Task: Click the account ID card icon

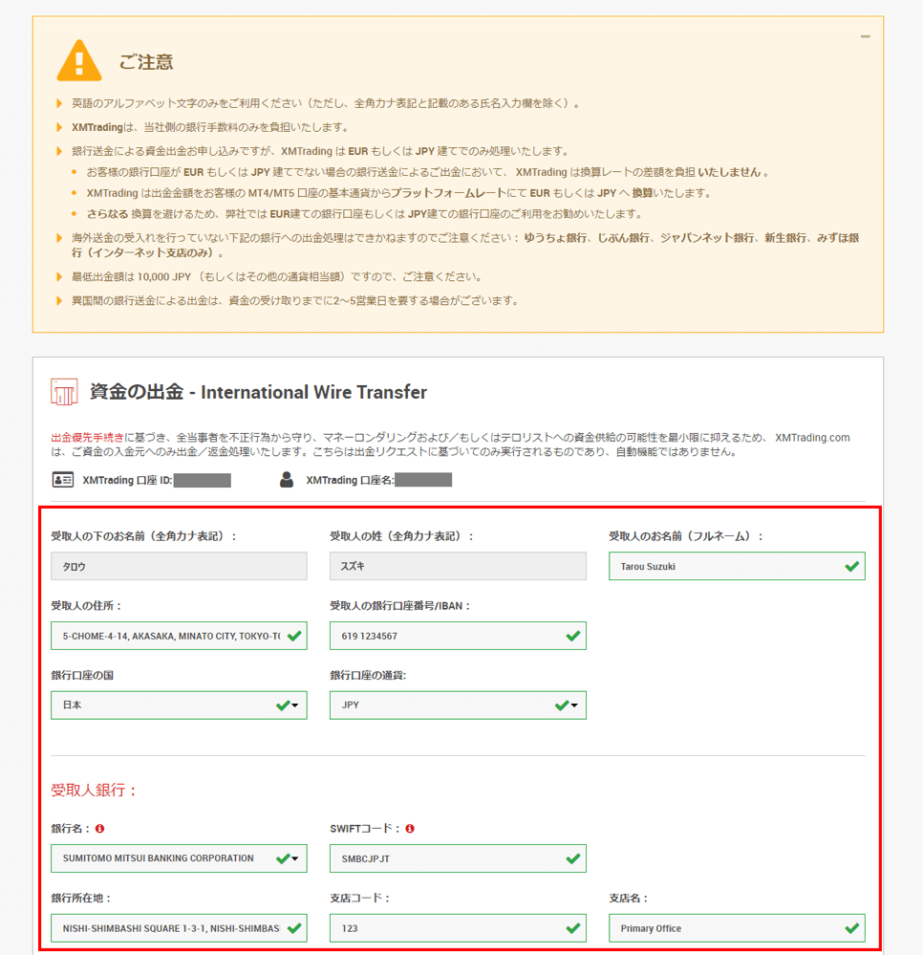Action: [63, 480]
